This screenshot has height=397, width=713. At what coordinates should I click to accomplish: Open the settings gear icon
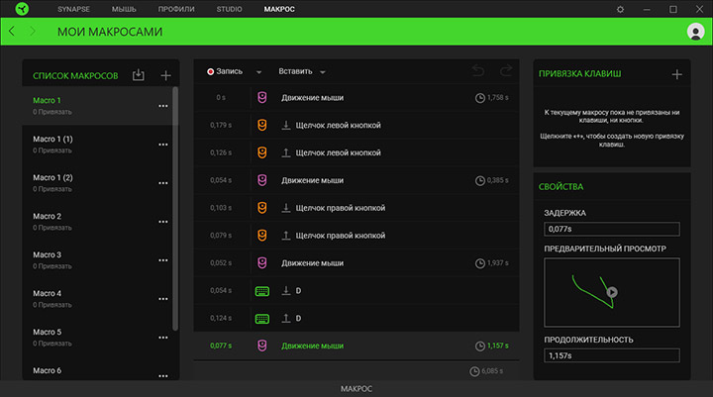point(620,9)
